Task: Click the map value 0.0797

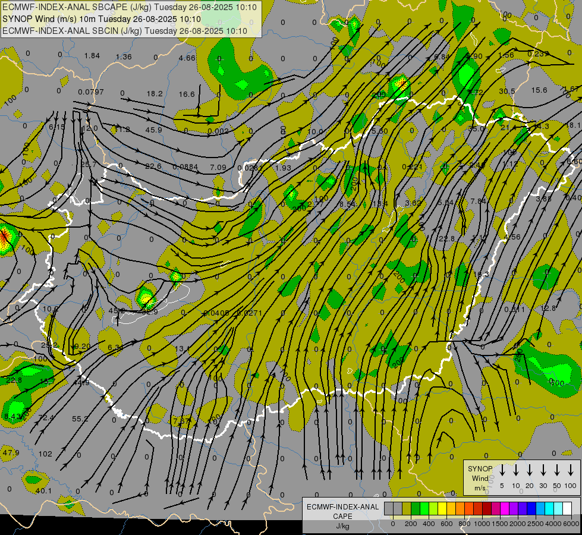Action: tap(91, 92)
